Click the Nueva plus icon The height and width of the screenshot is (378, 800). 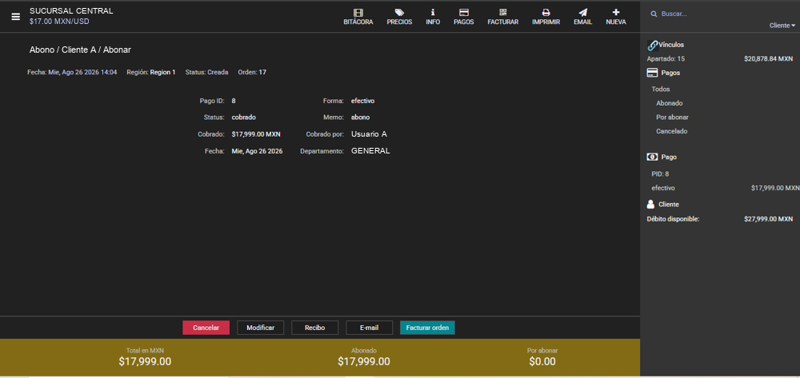(616, 12)
